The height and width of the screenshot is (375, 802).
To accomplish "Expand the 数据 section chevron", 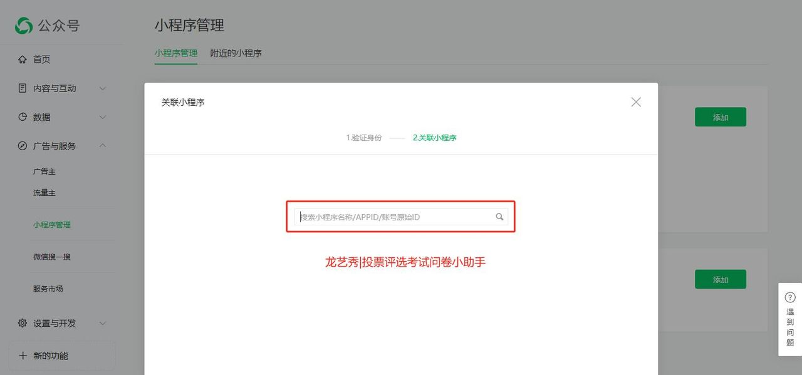I will (x=103, y=116).
